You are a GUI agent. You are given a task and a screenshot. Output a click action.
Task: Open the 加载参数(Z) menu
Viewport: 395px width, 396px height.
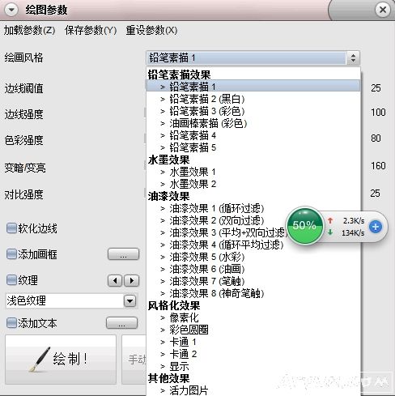[x=29, y=30]
